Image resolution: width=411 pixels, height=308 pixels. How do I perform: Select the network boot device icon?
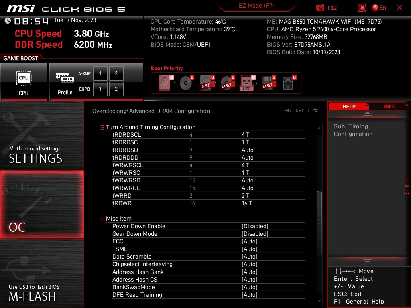289,83
